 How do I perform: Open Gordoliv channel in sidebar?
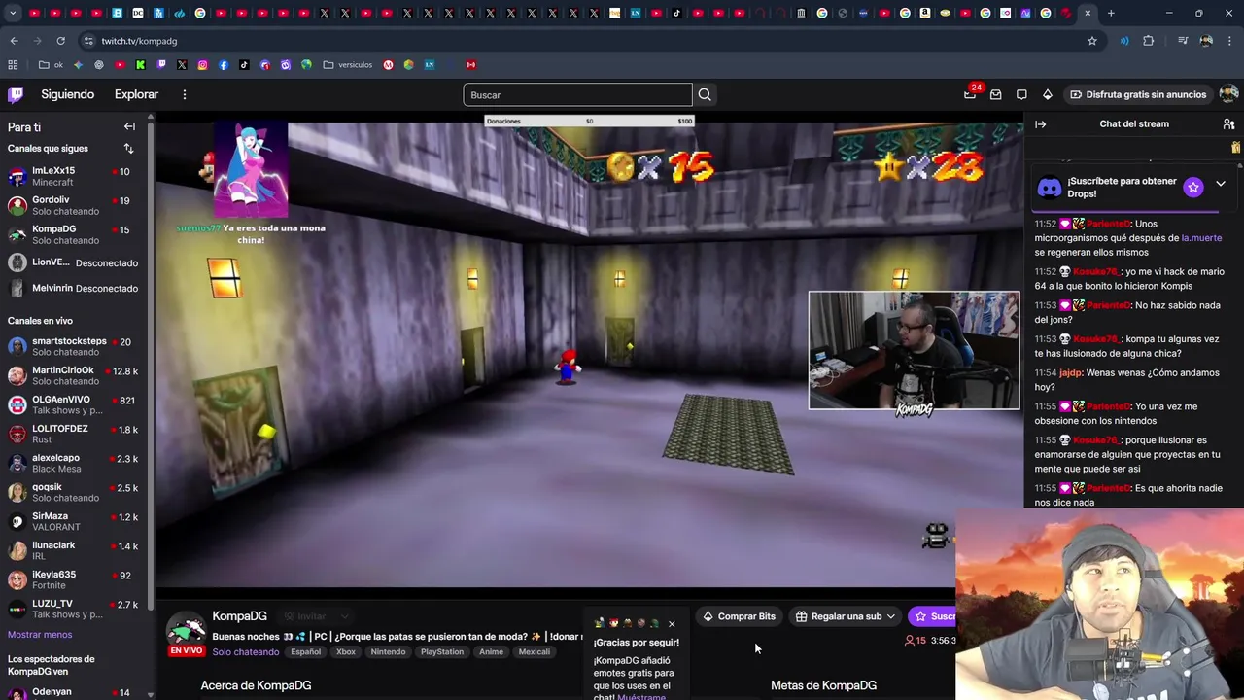(x=73, y=205)
